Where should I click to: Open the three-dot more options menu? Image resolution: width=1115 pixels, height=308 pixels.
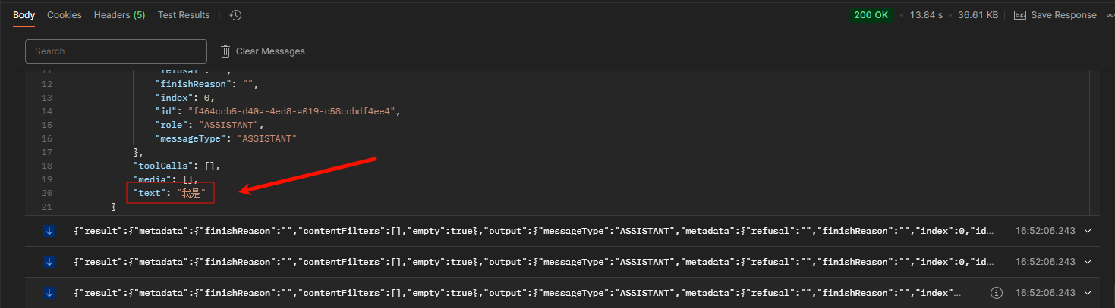(1109, 15)
